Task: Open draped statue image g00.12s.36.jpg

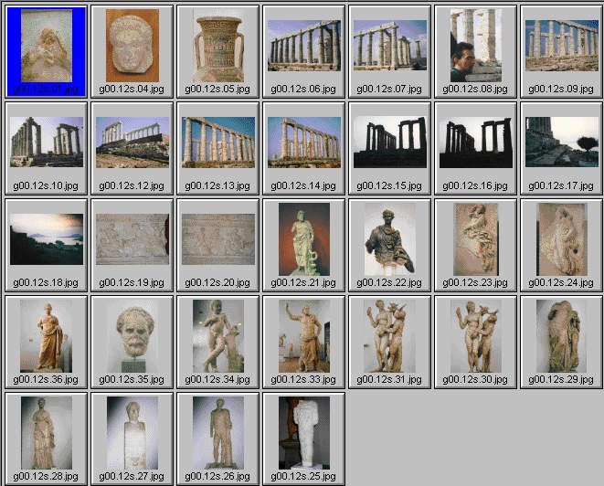Action: point(46,335)
